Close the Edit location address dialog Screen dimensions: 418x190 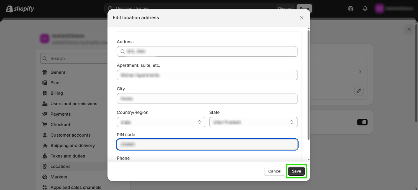(x=302, y=18)
